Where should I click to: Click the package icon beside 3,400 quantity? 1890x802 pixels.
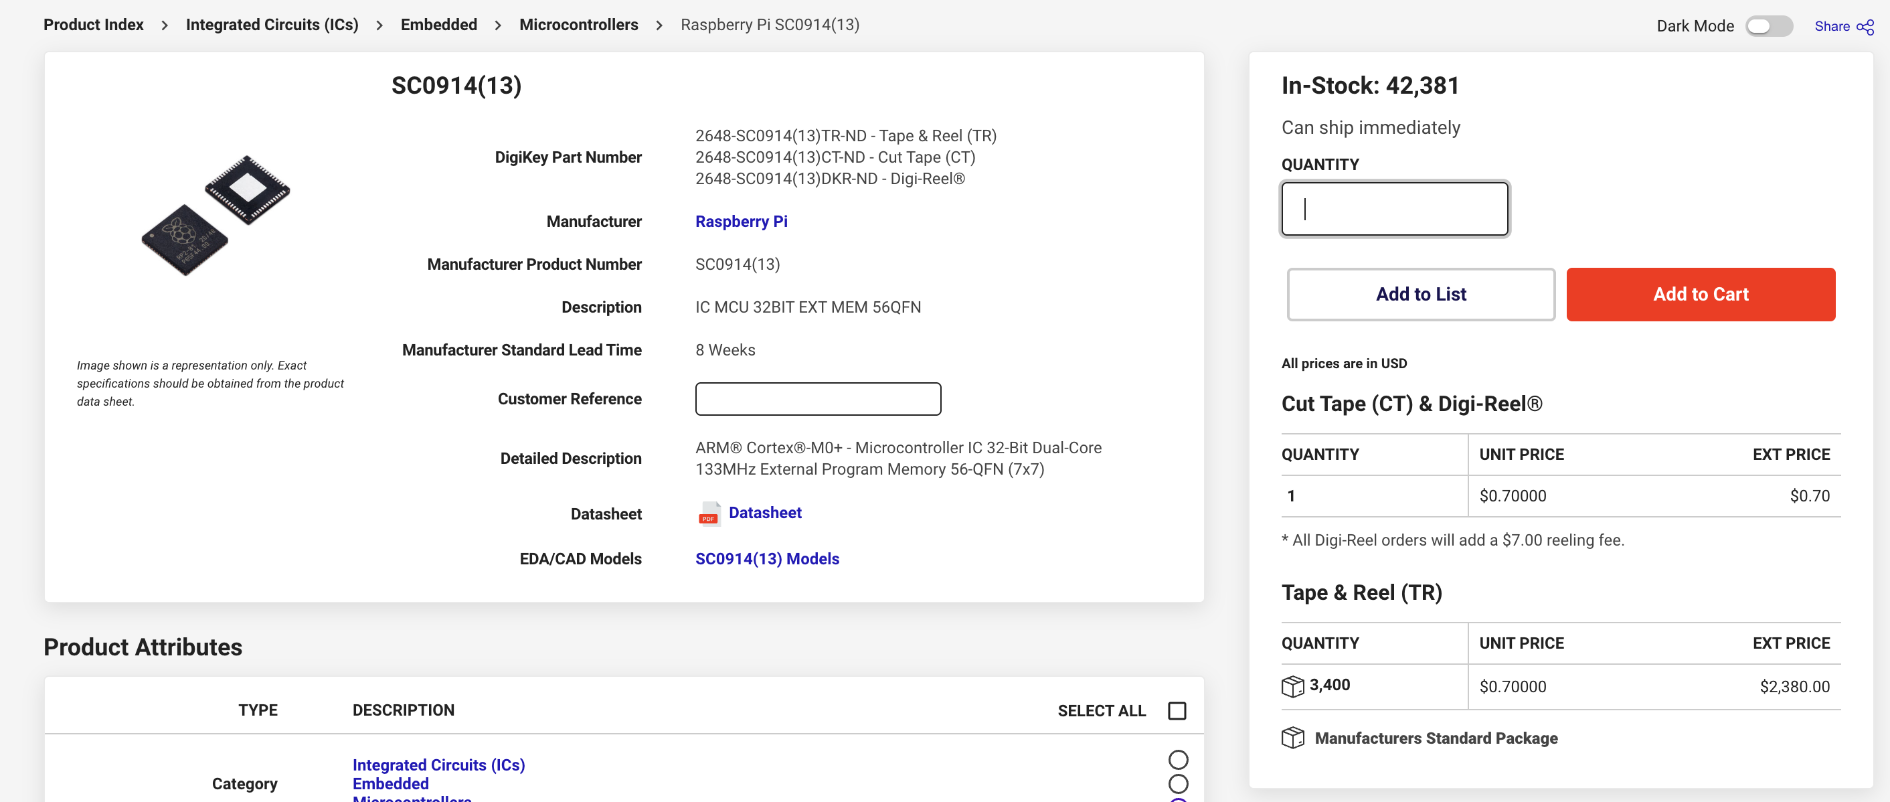pyautogui.click(x=1292, y=686)
